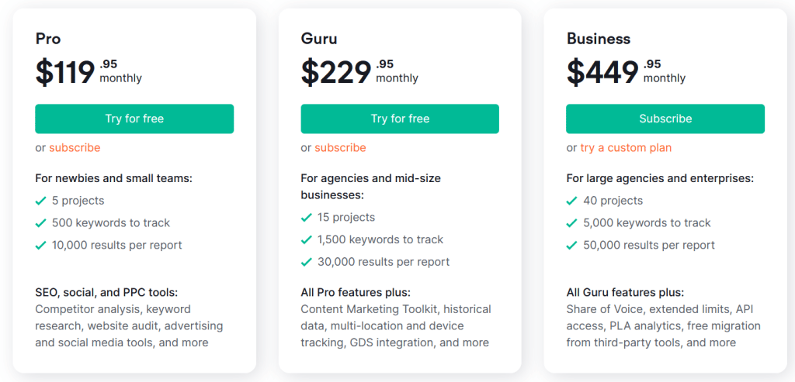Click checkmark next to 1,500 keywords to track
795x382 pixels.
(x=306, y=240)
